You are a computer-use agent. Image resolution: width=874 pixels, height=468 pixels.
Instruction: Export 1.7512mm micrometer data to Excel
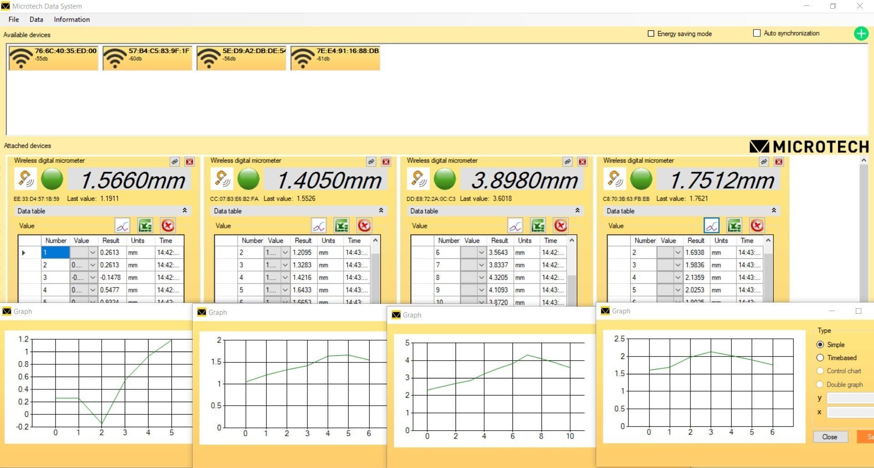click(734, 226)
